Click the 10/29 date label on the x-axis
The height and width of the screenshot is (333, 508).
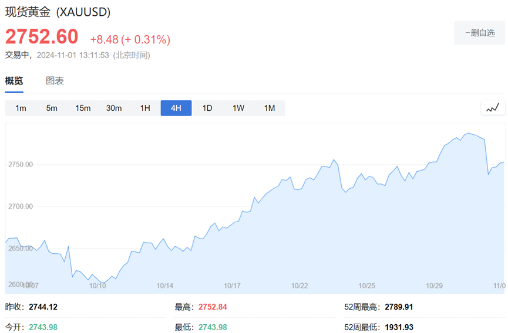click(434, 286)
